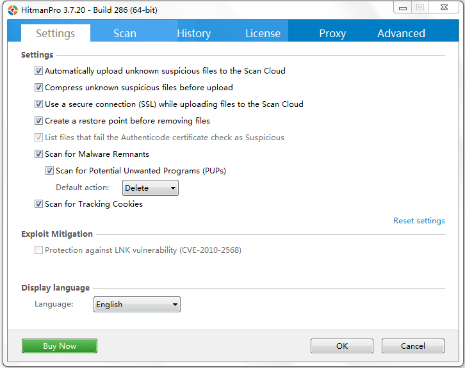Go to the License tab

[x=263, y=33]
